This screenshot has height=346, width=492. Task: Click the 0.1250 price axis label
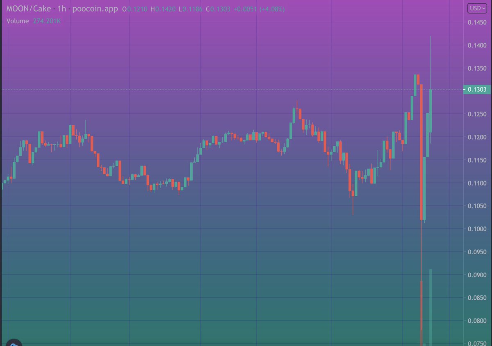pos(477,114)
